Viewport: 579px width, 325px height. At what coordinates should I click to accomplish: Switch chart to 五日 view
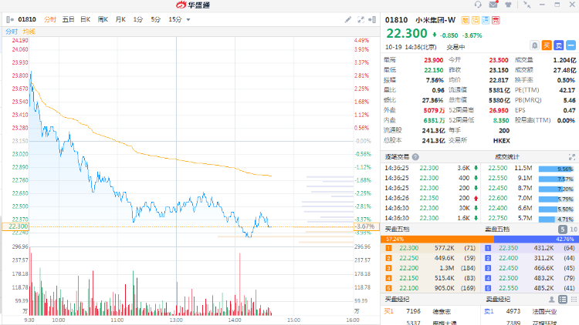pos(68,19)
